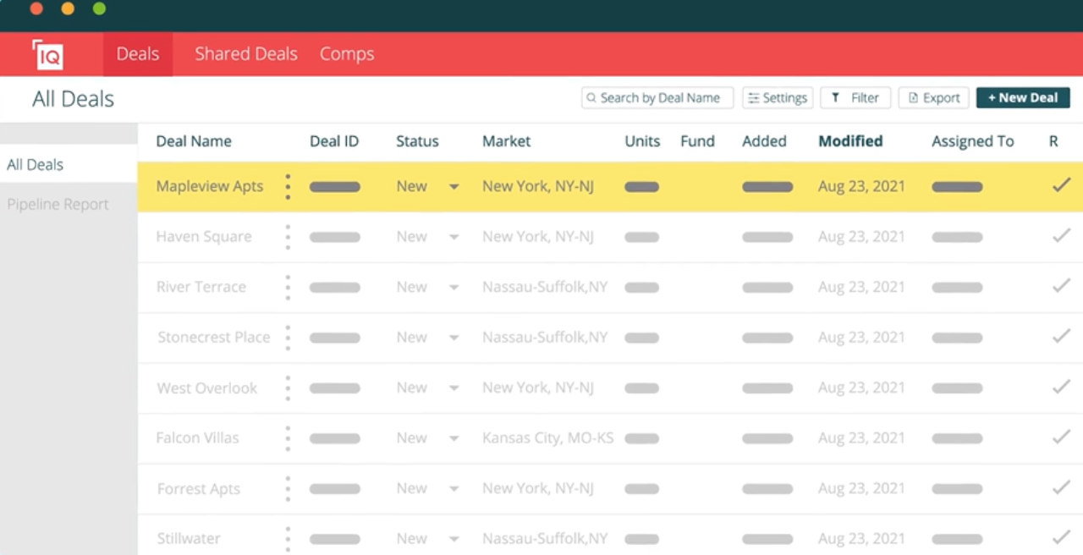Sort by Modified column header
This screenshot has height=555, width=1083.
click(850, 141)
